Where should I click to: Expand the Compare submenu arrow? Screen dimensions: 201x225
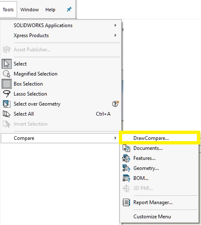coord(116,138)
